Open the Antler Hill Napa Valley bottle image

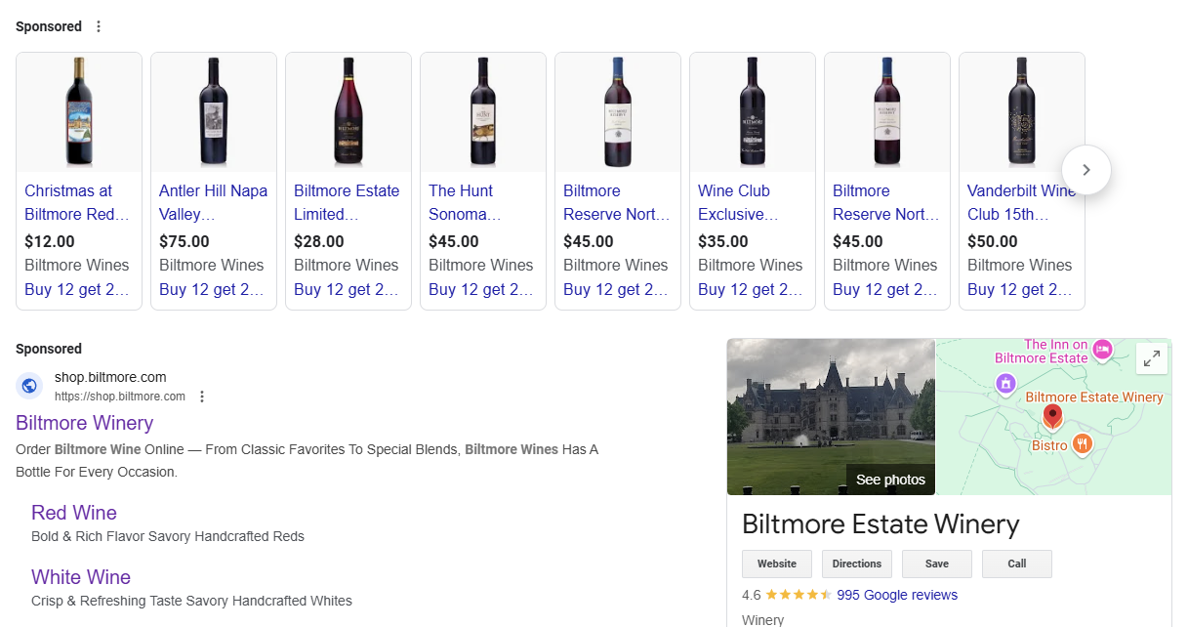214,112
